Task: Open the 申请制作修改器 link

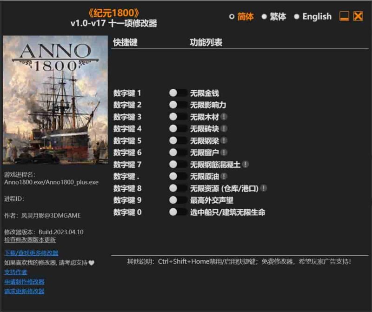Action: click(24, 281)
